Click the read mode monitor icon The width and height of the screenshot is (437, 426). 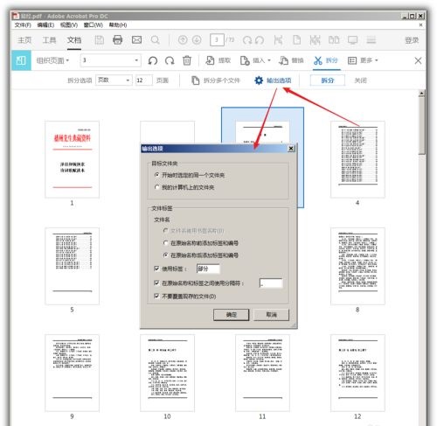pyautogui.click(x=352, y=39)
